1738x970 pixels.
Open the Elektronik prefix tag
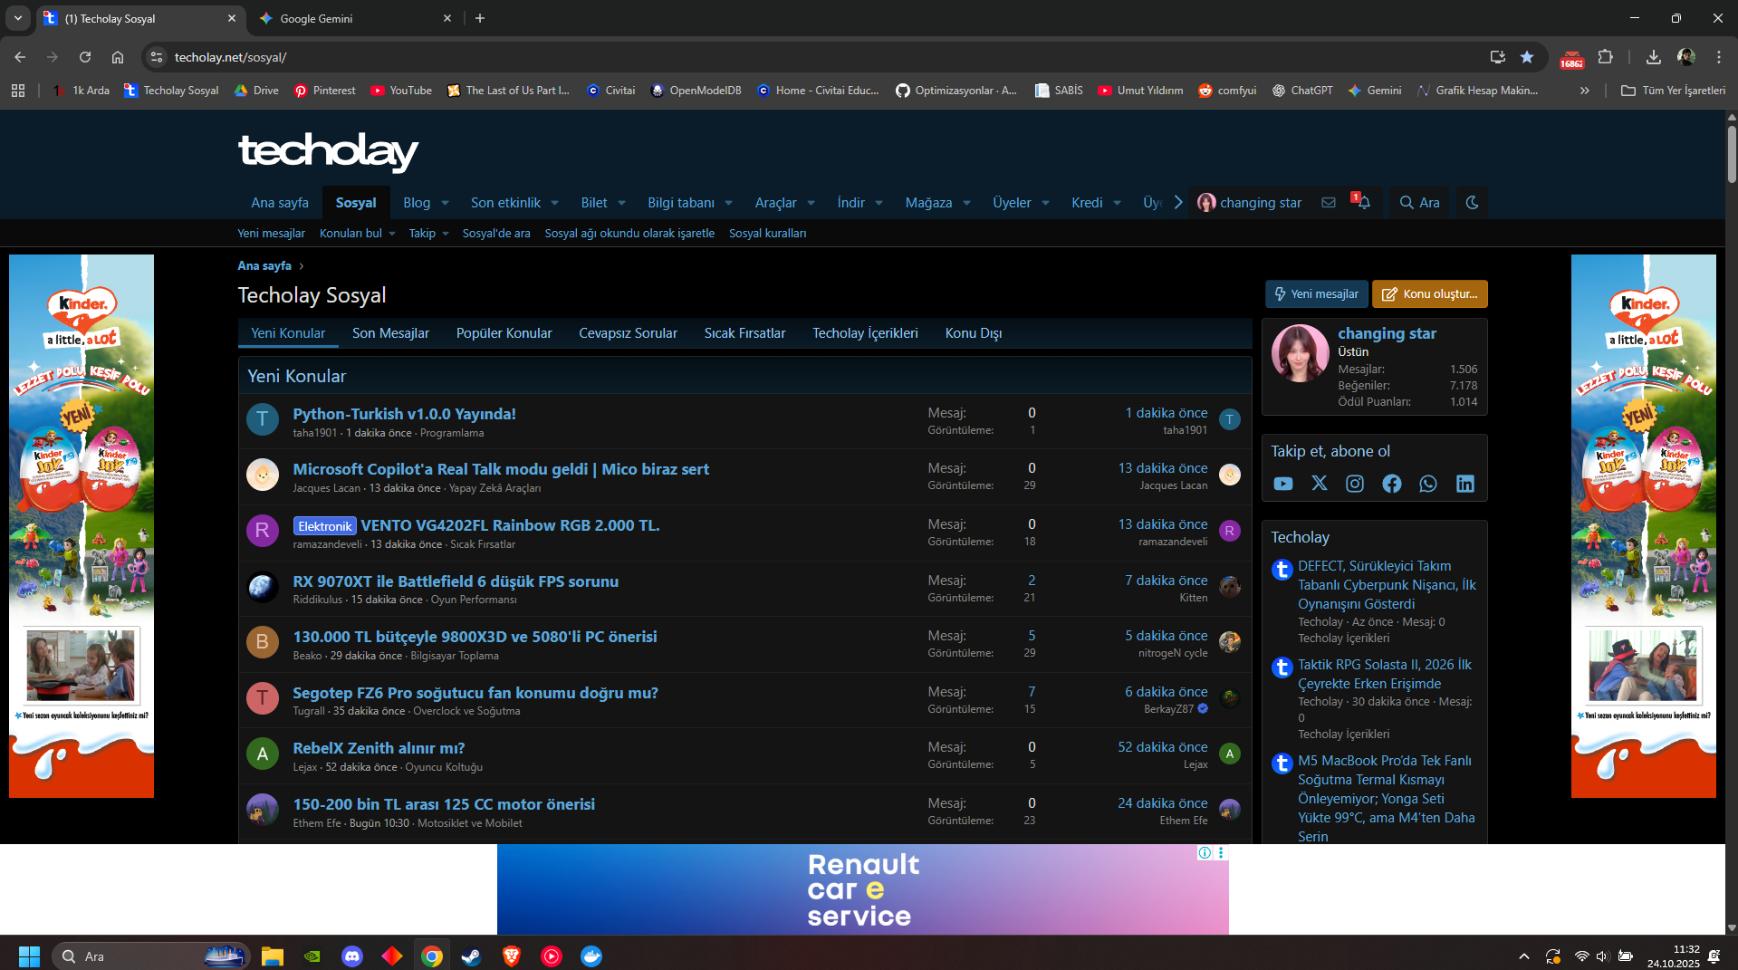(x=324, y=526)
